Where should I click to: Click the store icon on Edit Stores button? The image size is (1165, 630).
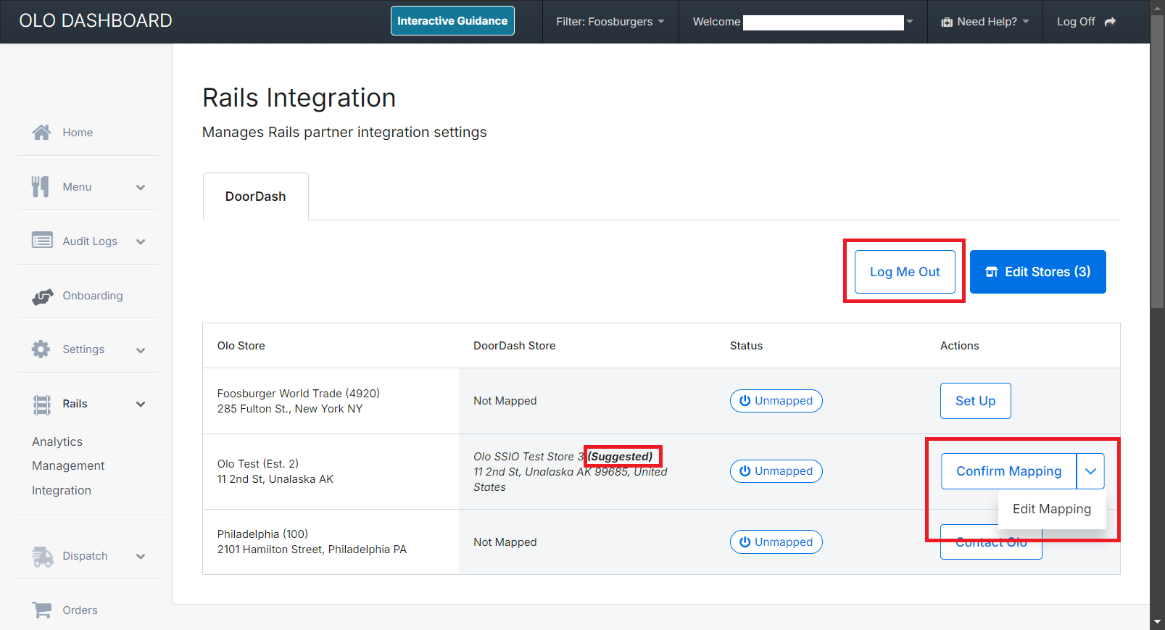point(992,272)
